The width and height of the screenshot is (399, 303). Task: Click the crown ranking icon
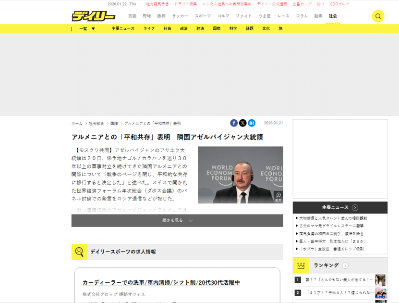(x=301, y=265)
